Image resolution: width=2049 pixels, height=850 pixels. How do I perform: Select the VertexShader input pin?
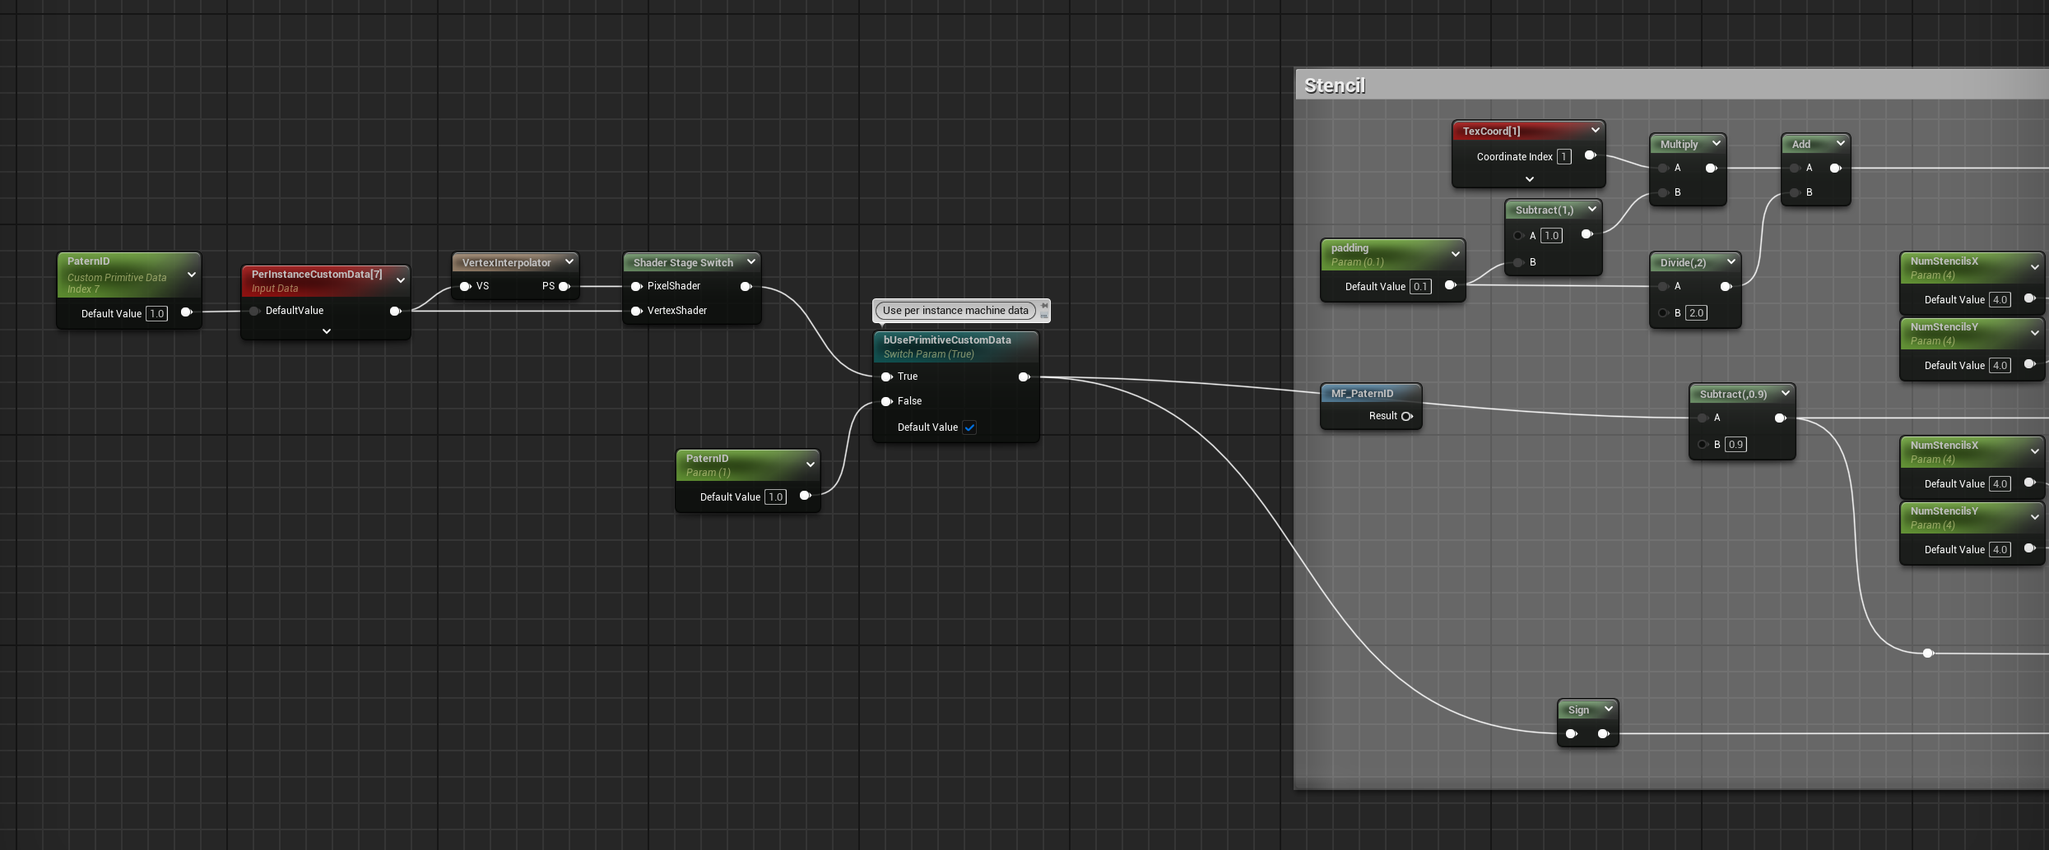pyautogui.click(x=636, y=311)
